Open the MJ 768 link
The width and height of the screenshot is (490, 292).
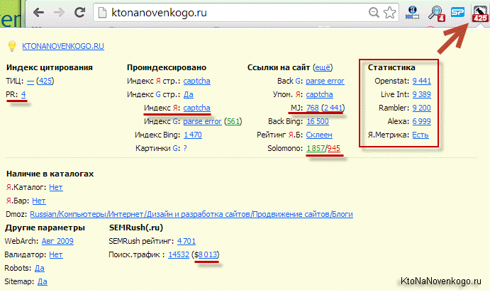click(313, 108)
